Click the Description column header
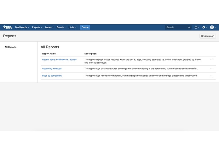Screen dimensions: 219x155 click(90, 54)
